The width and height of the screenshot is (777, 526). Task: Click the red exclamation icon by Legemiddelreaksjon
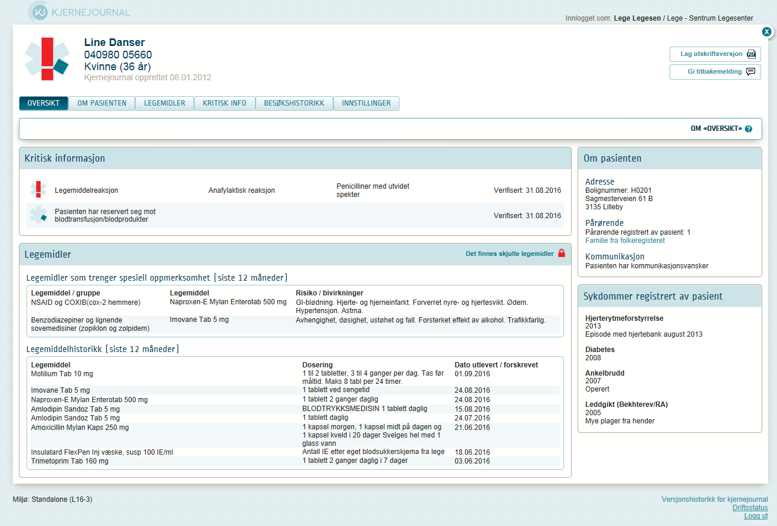click(39, 190)
